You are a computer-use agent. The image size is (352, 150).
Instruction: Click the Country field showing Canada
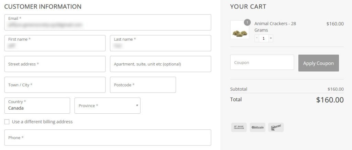[x=37, y=105]
